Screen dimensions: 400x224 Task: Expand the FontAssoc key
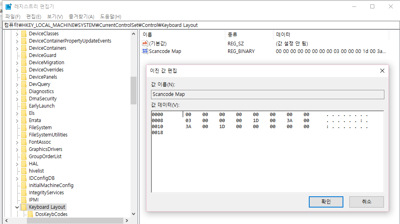tap(17, 142)
